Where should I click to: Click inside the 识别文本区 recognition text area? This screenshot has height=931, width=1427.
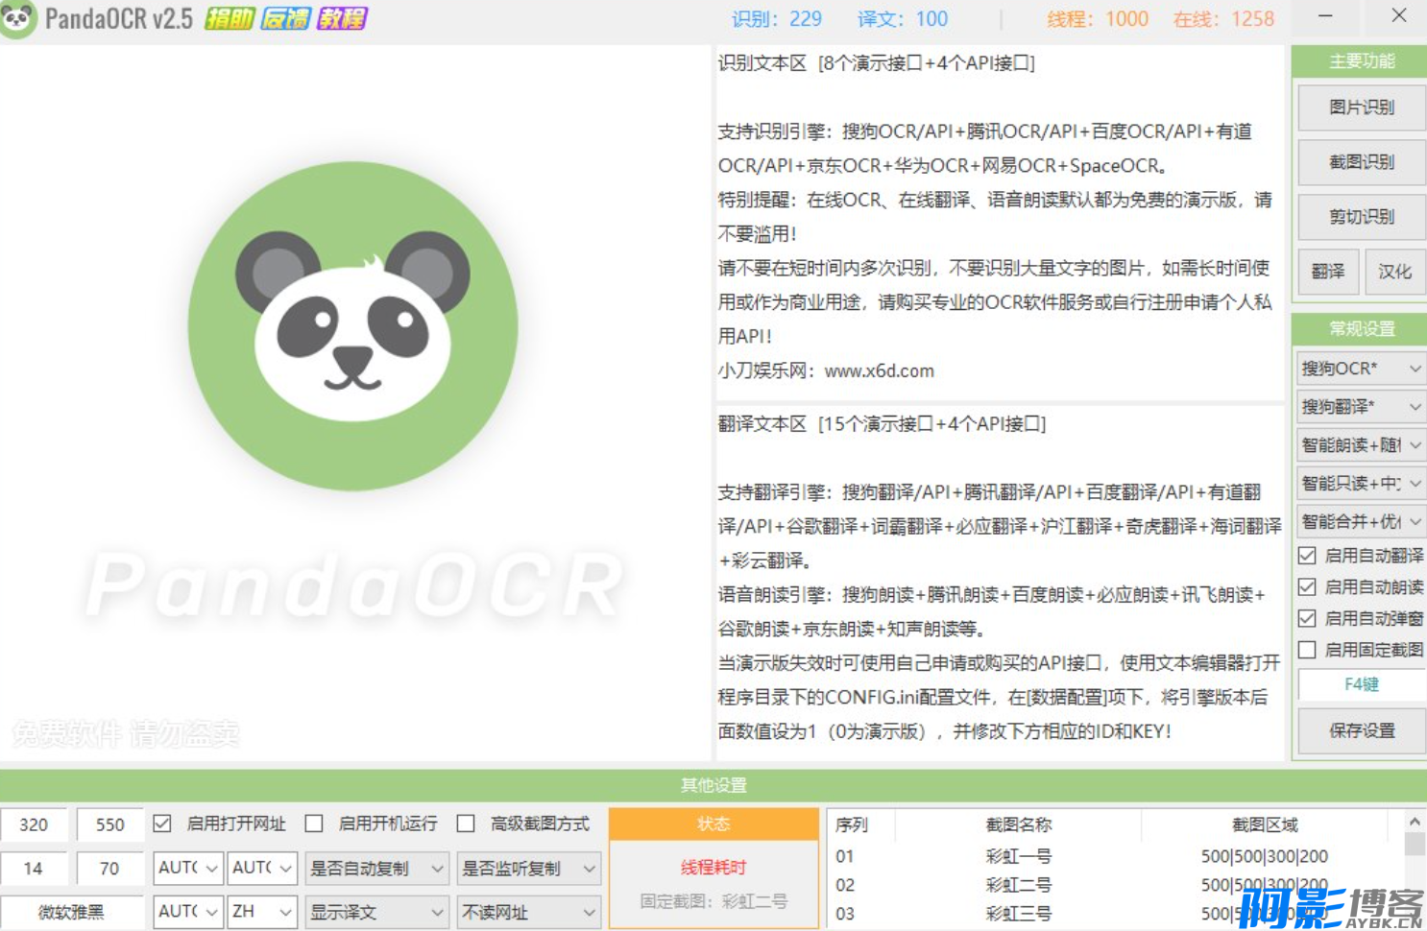pos(999,223)
